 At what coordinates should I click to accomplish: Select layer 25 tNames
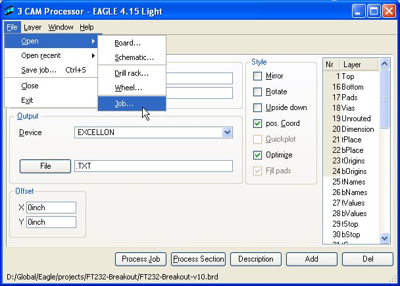coord(351,182)
